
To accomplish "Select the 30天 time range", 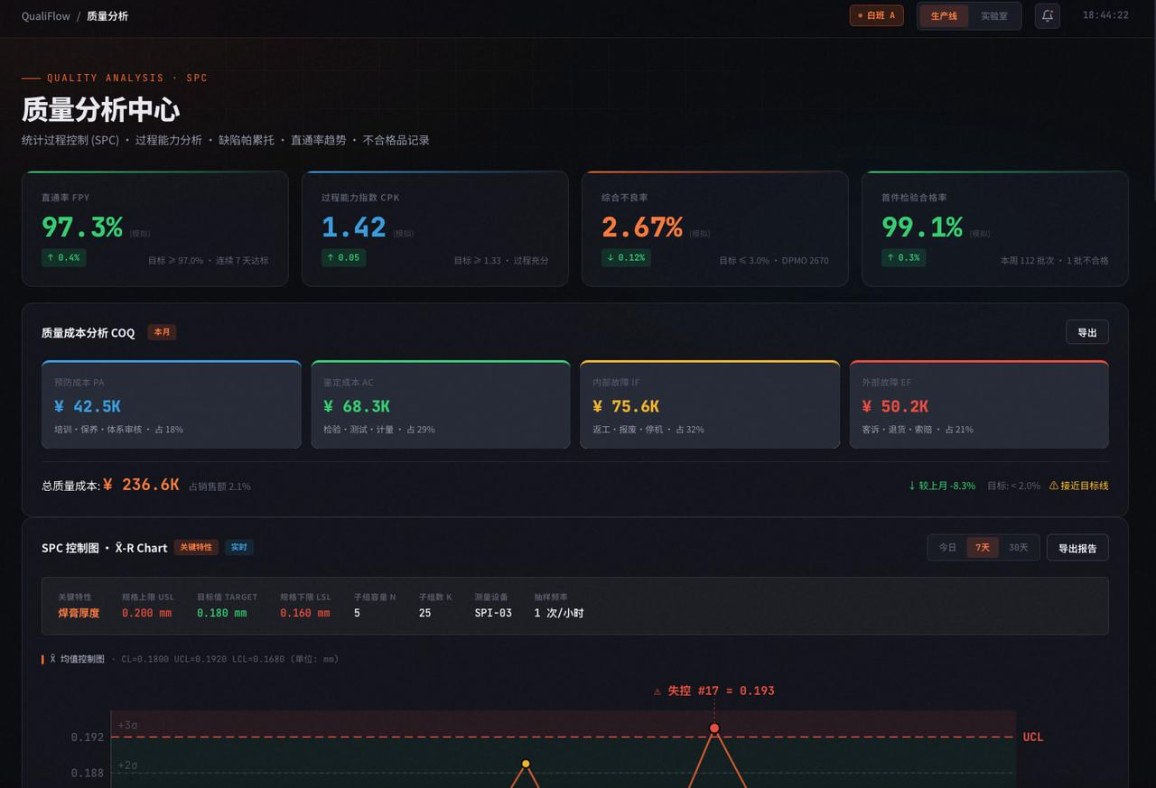I will pos(1018,548).
